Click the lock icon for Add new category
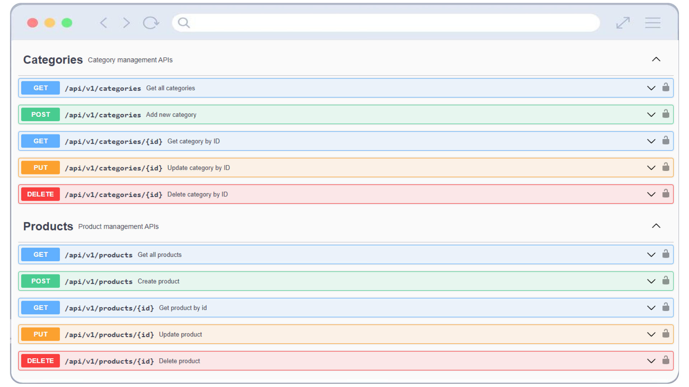This screenshot has height=387, width=689. (666, 114)
